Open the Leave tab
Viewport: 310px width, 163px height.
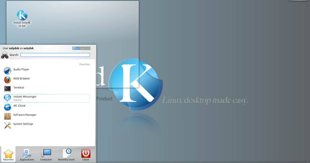(x=86, y=155)
